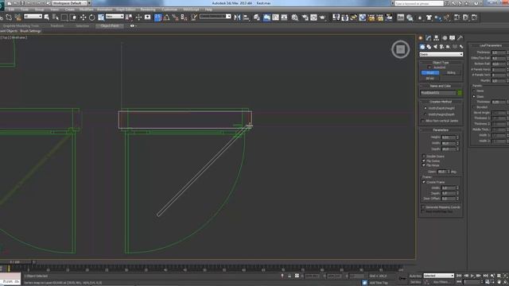This screenshot has width=509, height=286.
Task: Open the named selection sets dropdown
Action: (215, 16)
